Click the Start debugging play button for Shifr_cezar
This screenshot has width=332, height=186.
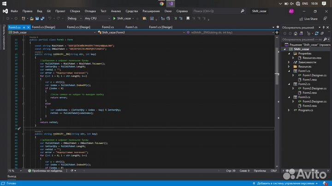114,18
